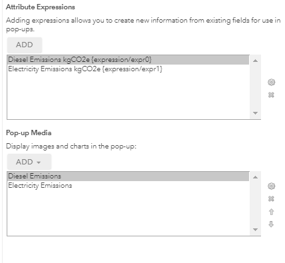Move selected pop-up media down
285x263 pixels.
coord(271,224)
